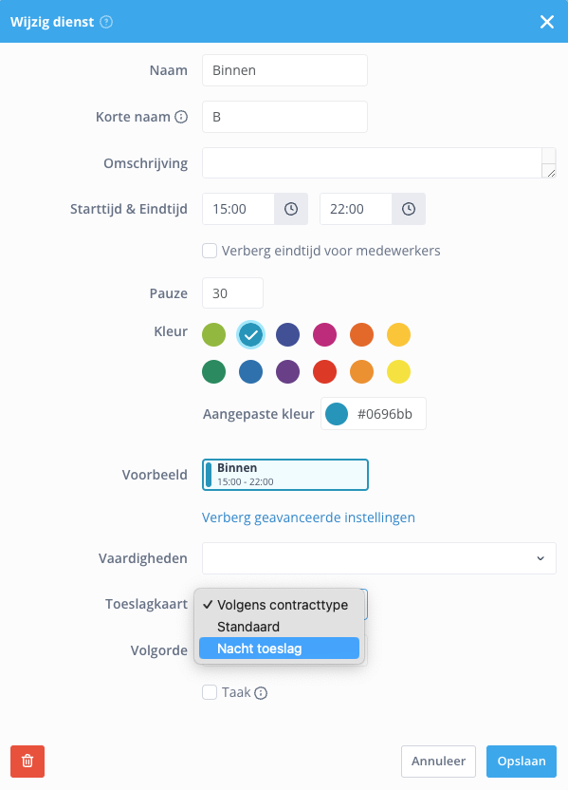Select Nacht toeslag option

[279, 649]
